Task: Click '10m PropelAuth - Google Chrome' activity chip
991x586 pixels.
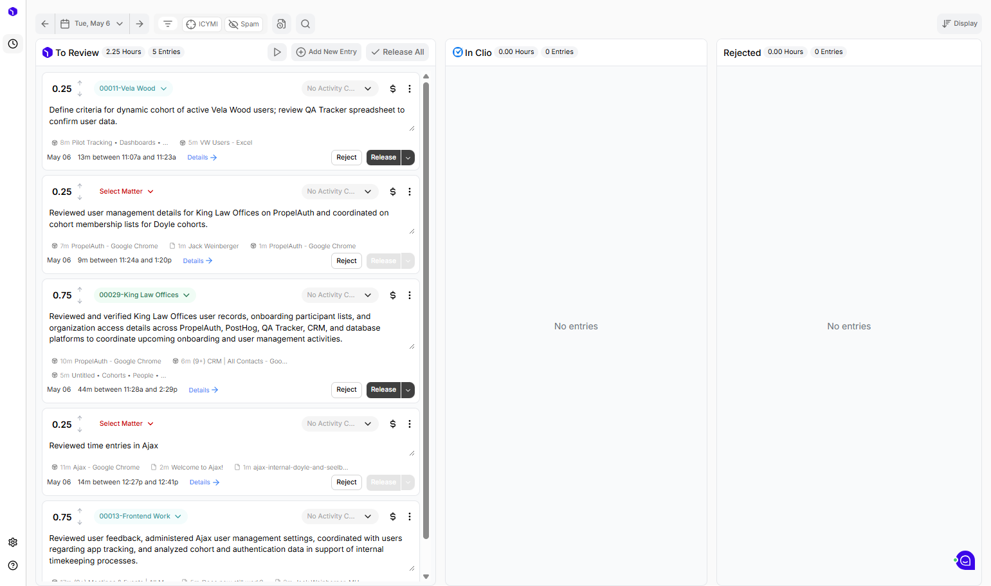Action: pos(106,362)
